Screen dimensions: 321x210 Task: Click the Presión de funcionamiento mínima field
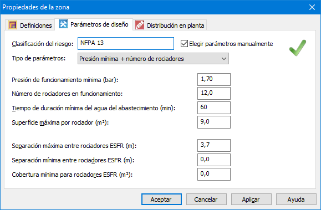point(214,79)
